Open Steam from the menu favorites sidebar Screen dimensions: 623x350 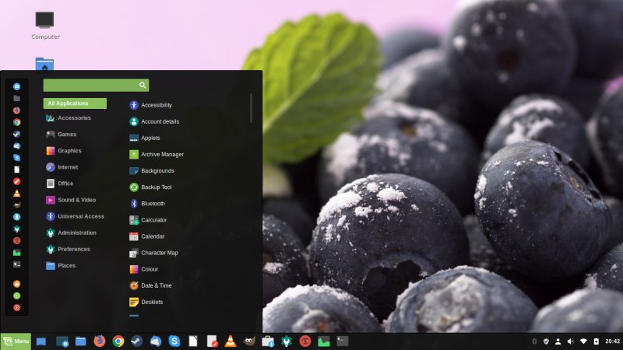(16, 134)
